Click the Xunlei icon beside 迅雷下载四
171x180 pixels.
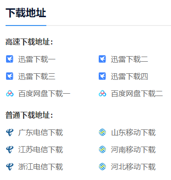pyautogui.click(x=102, y=76)
